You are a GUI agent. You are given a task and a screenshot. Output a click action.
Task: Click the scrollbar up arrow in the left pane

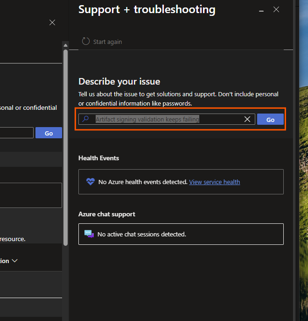65,45
